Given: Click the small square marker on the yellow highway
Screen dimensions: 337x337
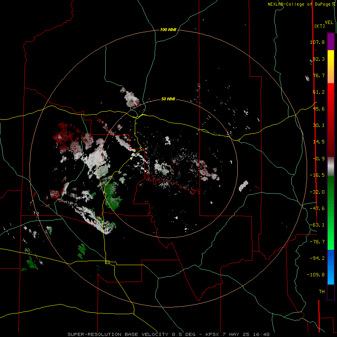Looking at the screenshot, I should pyautogui.click(x=107, y=262).
